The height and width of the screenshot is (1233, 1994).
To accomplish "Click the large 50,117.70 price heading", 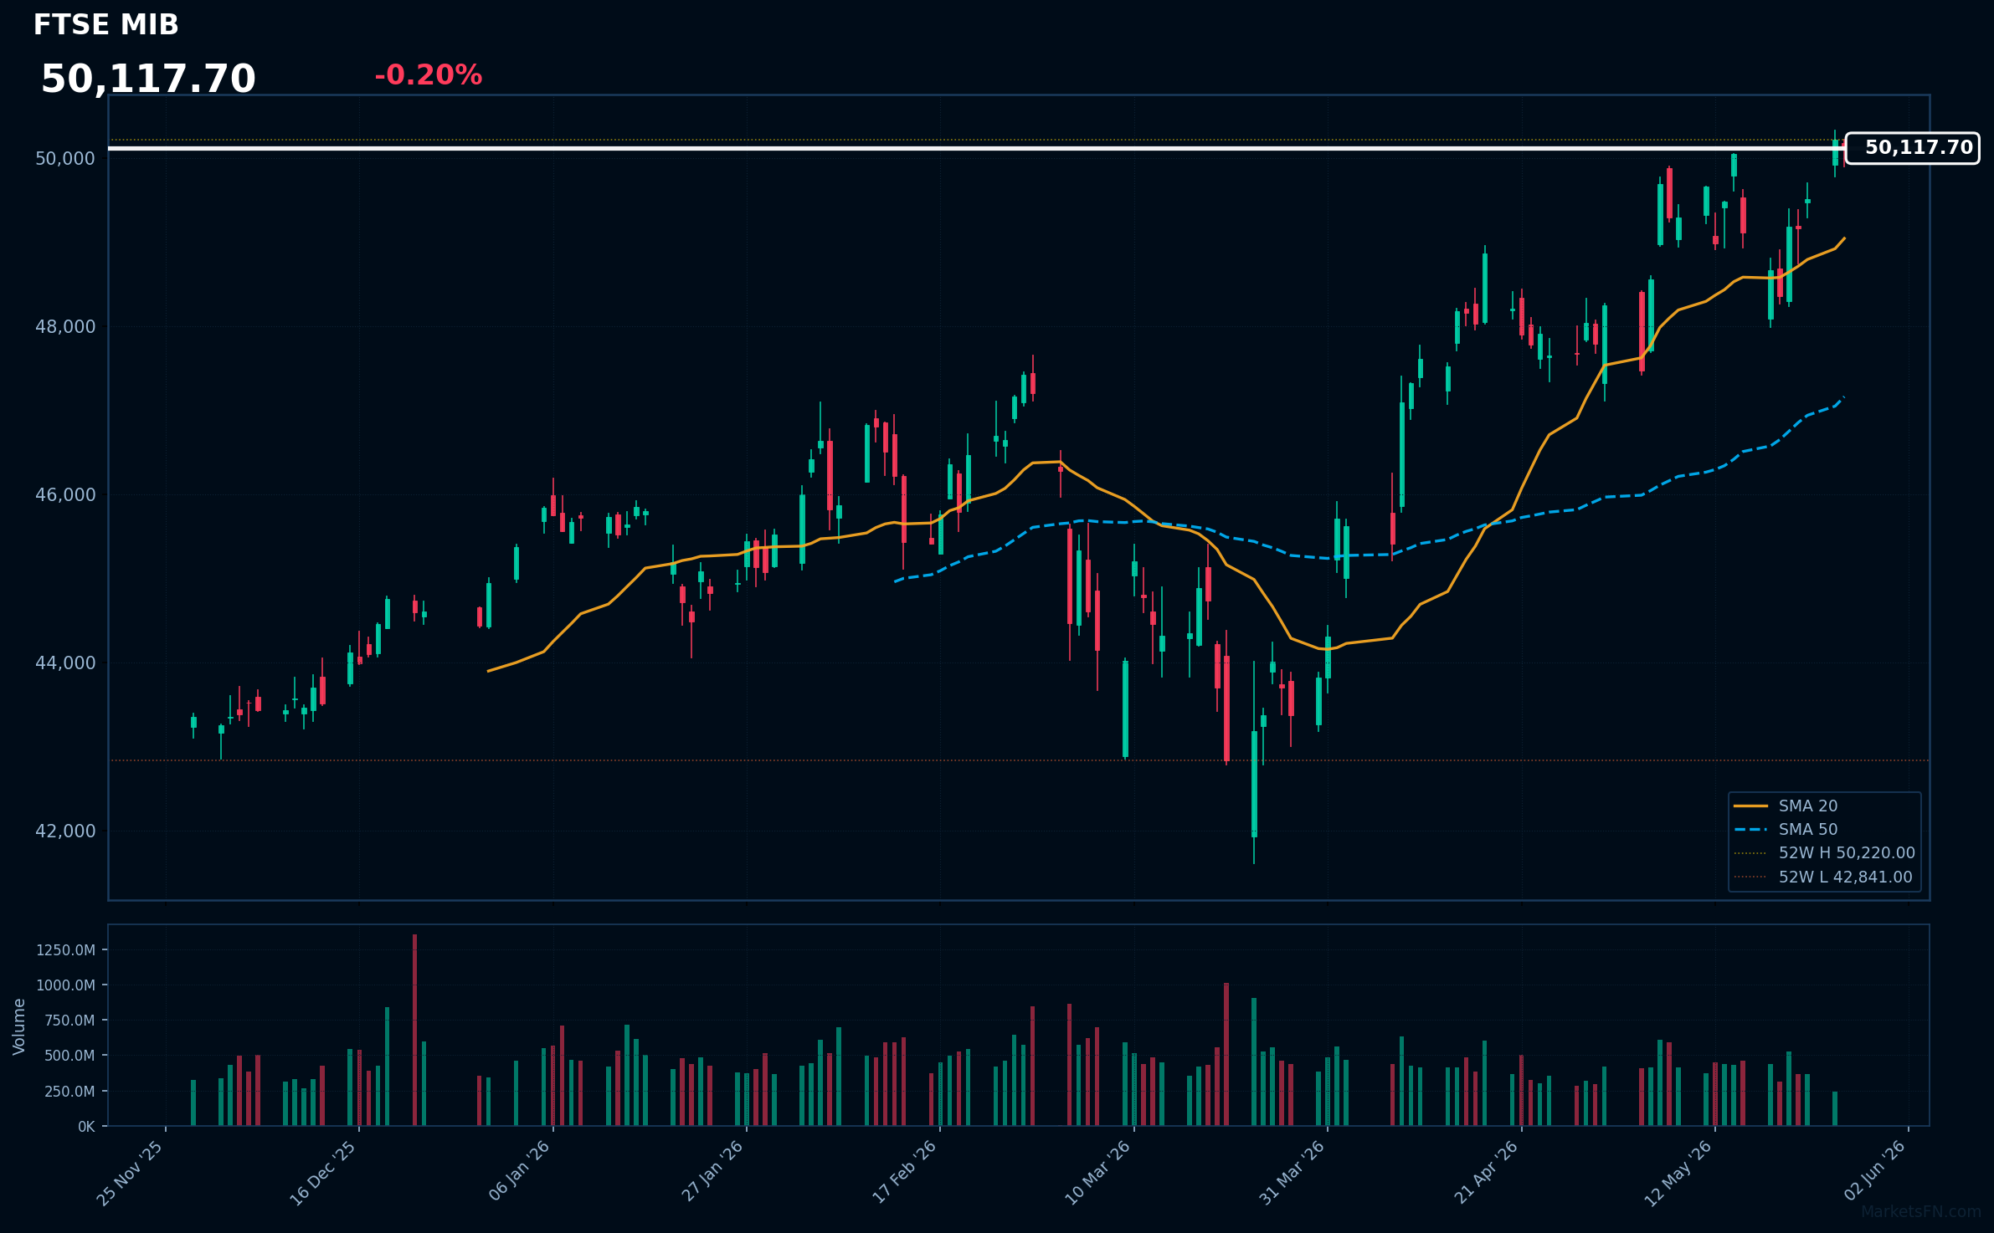I will (148, 79).
